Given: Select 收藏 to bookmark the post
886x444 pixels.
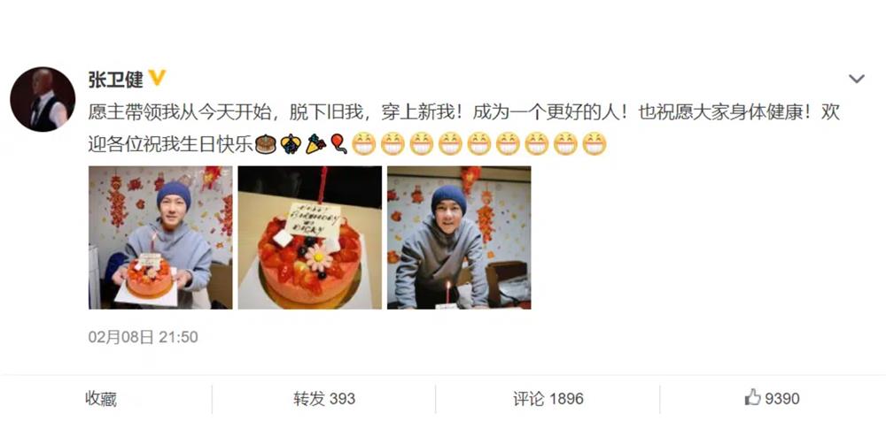Looking at the screenshot, I should (x=101, y=398).
